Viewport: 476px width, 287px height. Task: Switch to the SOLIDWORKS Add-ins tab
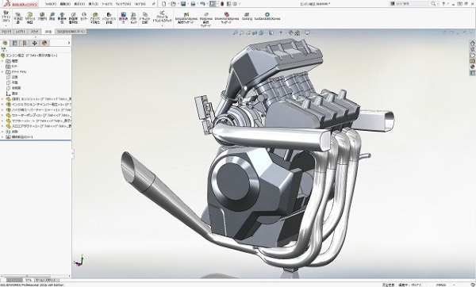pyautogui.click(x=71, y=32)
